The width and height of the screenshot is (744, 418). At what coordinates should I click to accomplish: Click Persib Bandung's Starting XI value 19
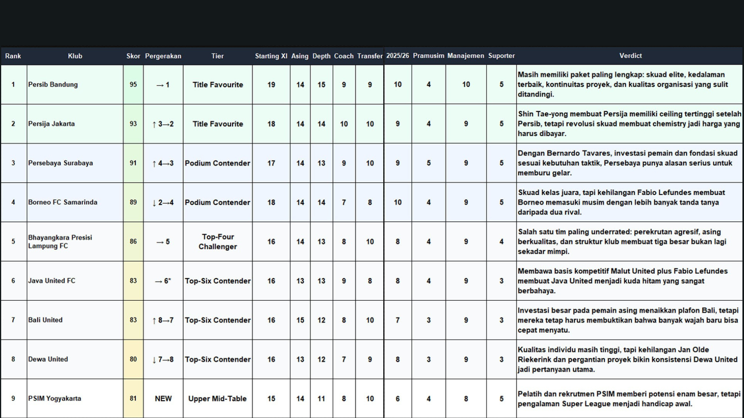[x=271, y=84]
